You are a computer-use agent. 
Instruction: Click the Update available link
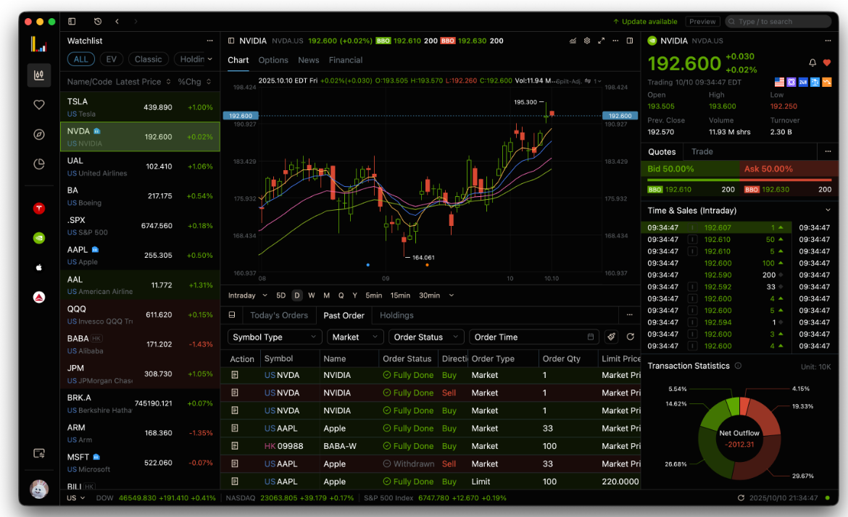click(x=645, y=22)
